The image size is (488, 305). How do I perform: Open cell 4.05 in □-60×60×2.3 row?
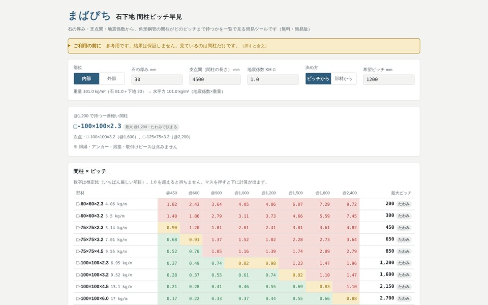238,204
